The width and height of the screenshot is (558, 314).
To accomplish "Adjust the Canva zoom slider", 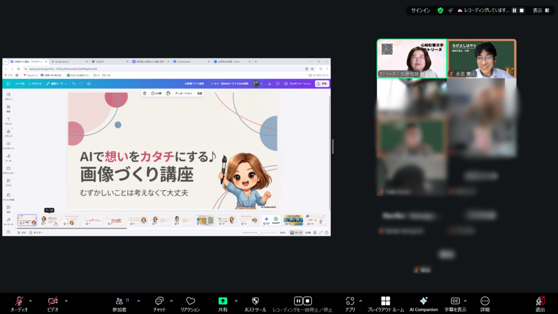I will [259, 233].
